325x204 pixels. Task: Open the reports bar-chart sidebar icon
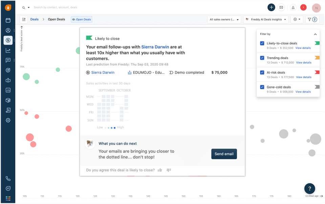click(x=8, y=90)
